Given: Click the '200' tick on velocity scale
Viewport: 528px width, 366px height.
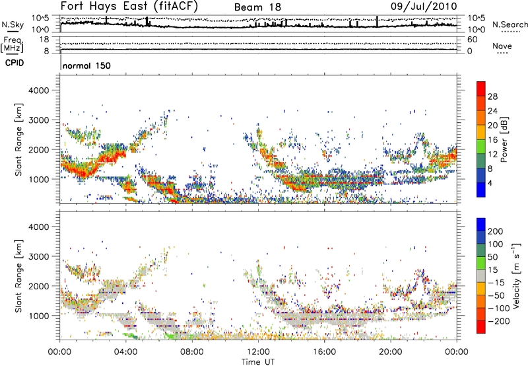Looking at the screenshot, I should click(495, 231).
